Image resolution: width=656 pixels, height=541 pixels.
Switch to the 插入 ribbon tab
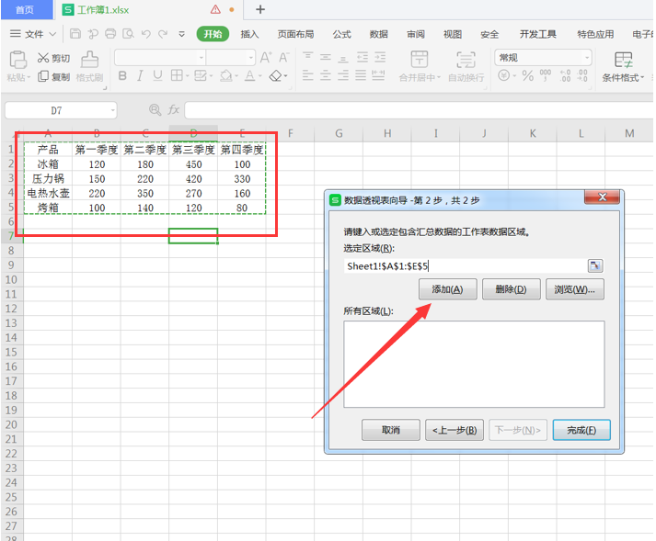[x=249, y=34]
